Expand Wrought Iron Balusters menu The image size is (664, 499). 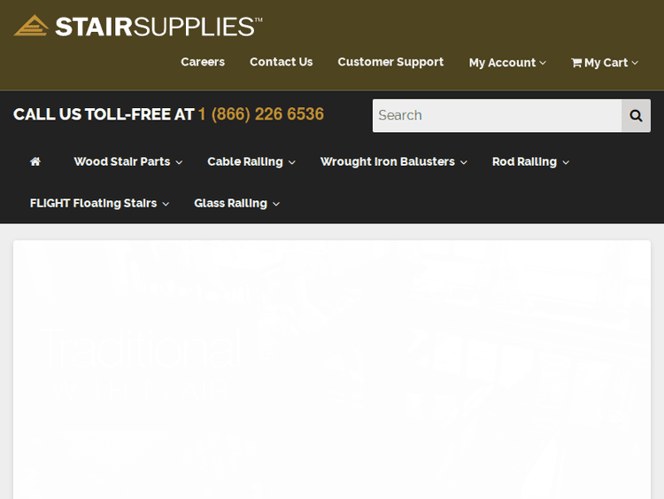point(393,161)
